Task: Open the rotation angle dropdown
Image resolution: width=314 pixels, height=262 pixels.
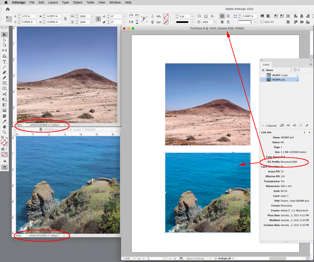Action: [x=124, y=16]
